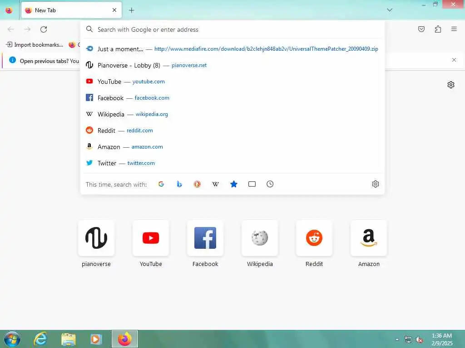Choose the YouTube youtube.com suggestion
Screen dimensions: 465x348
pyautogui.click(x=232, y=82)
